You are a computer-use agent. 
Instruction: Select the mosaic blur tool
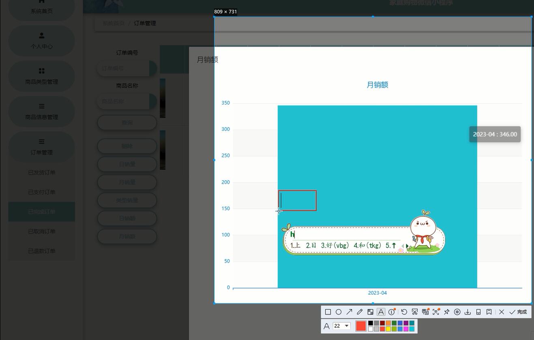[x=370, y=312]
